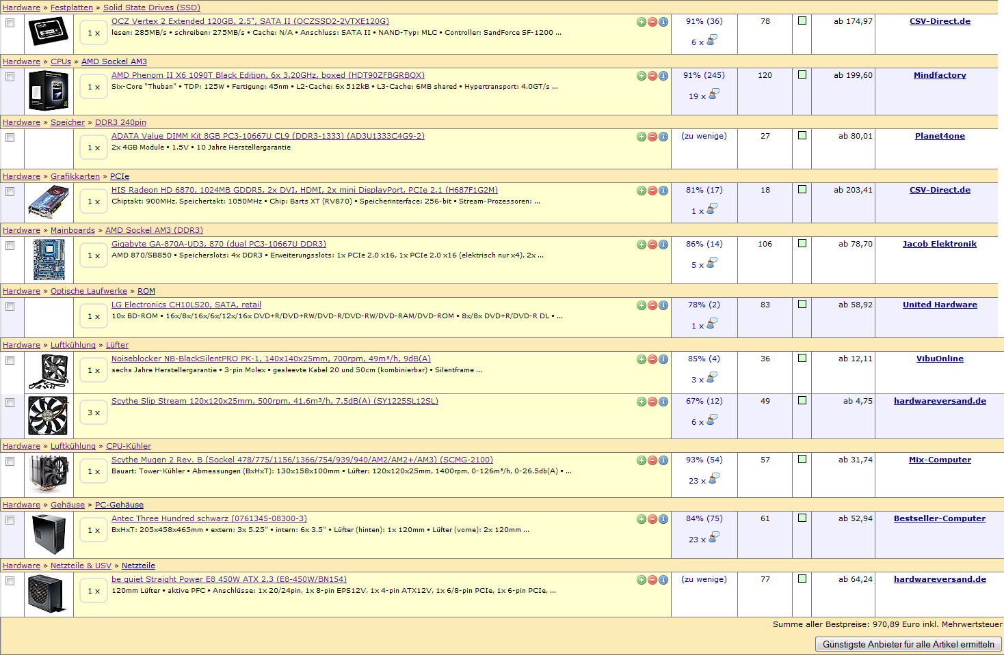Click red minus icon for Antec Three Hundred
1004x655 pixels.
pos(652,519)
